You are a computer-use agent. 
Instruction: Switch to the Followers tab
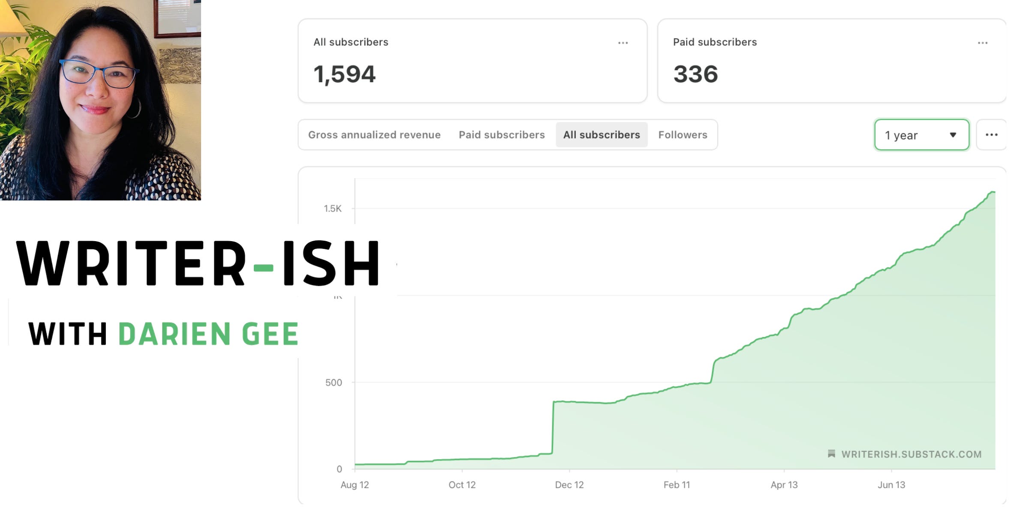click(683, 135)
